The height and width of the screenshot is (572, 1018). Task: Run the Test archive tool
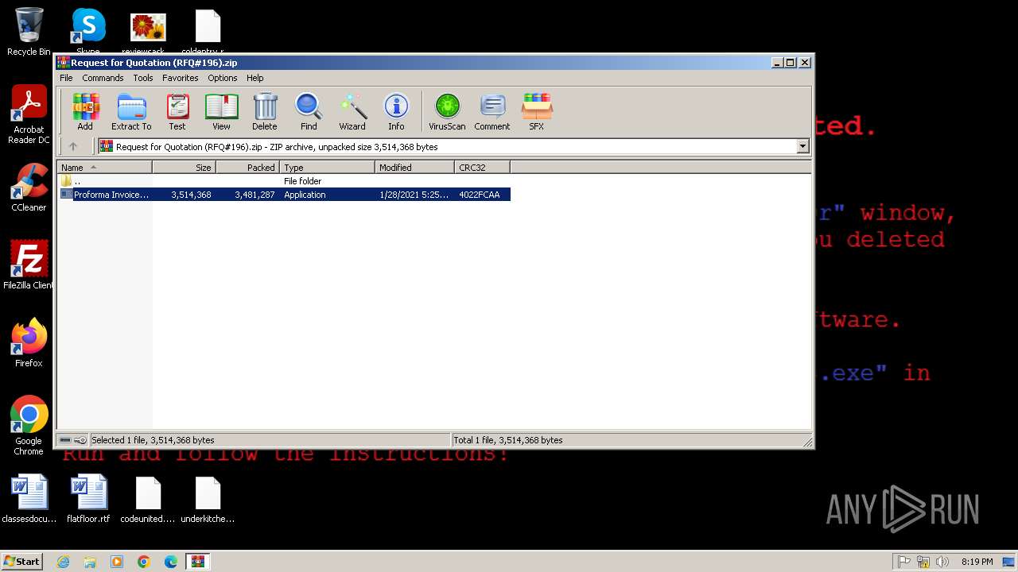(x=177, y=111)
